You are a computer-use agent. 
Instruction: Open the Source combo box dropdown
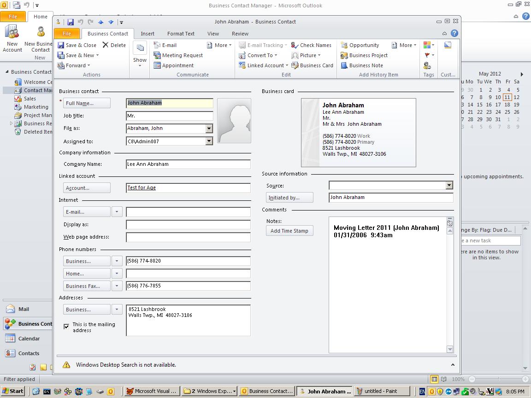pyautogui.click(x=449, y=185)
